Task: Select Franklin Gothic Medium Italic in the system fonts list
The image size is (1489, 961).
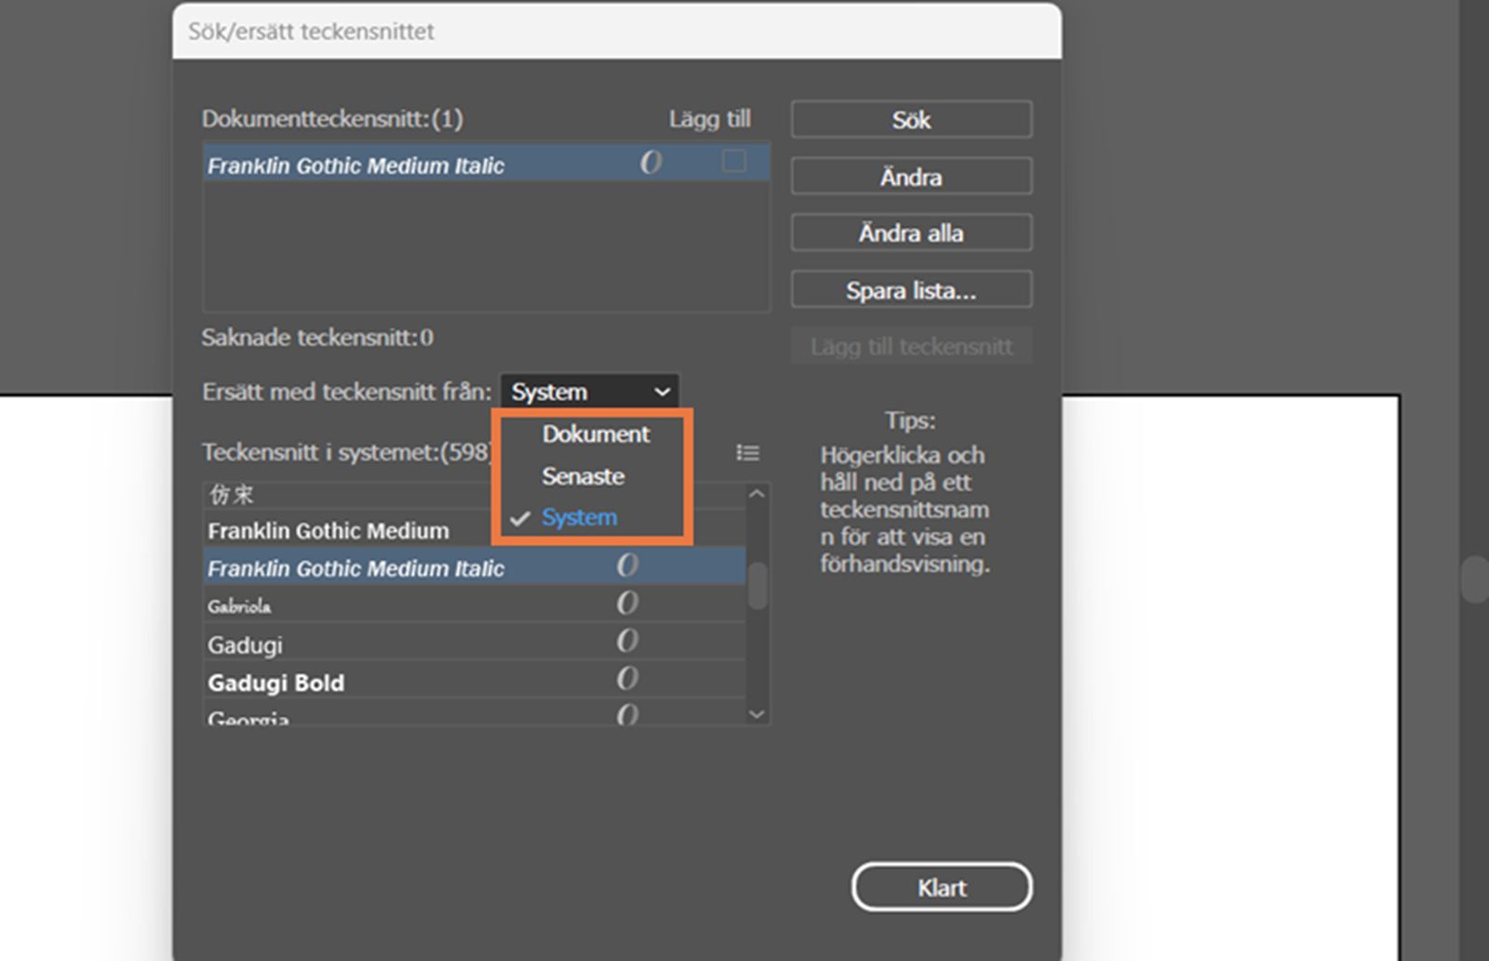Action: pyautogui.click(x=475, y=567)
